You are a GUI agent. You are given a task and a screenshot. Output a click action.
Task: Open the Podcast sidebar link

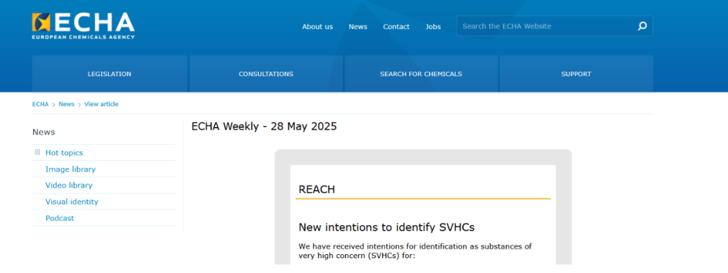click(x=60, y=218)
